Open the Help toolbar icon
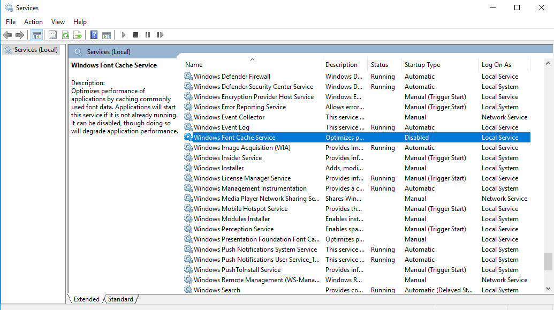The height and width of the screenshot is (310, 554). click(94, 35)
